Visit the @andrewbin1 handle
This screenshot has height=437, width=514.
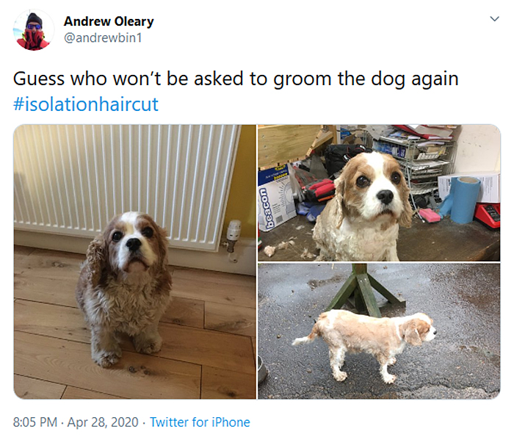pyautogui.click(x=103, y=37)
